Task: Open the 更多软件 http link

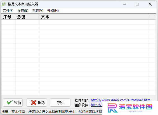Action: tap(96, 105)
